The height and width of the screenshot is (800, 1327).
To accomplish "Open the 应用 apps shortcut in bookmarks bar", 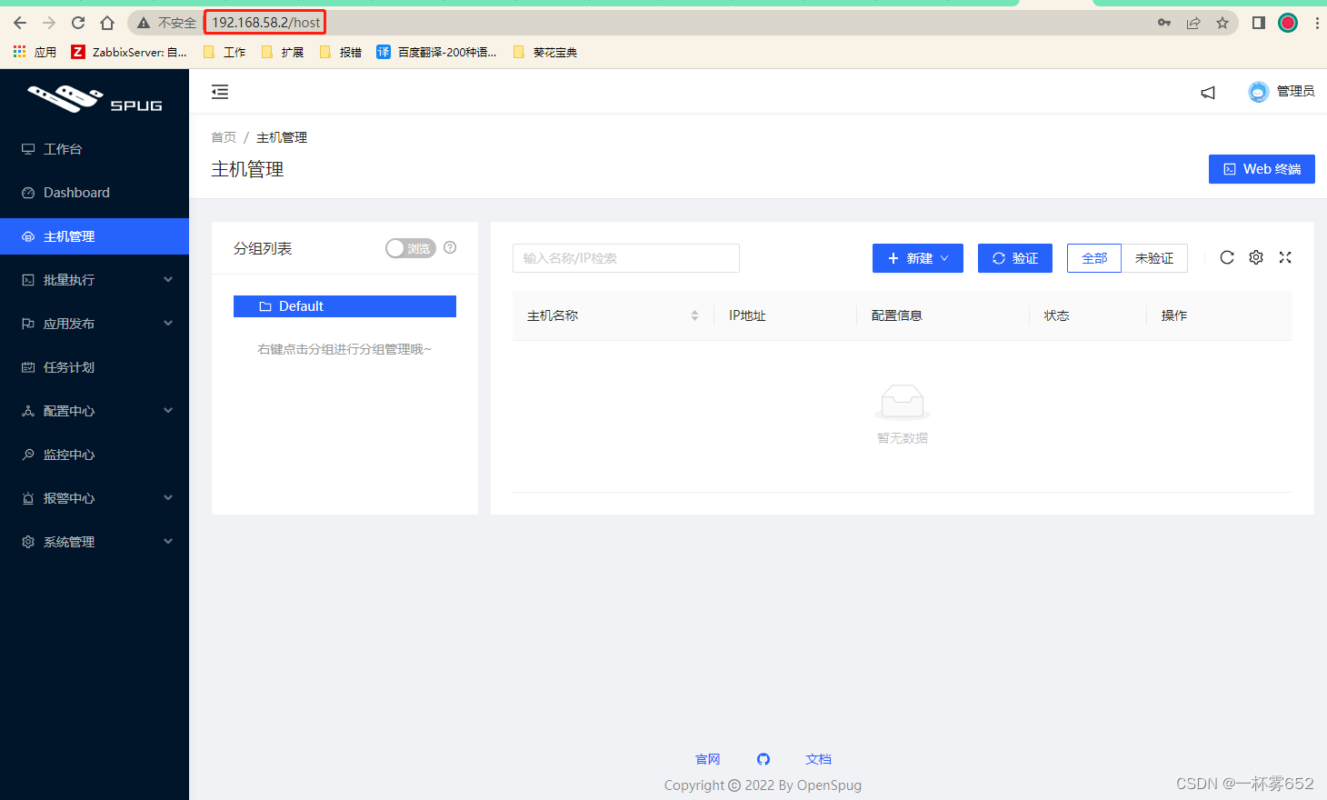I will pyautogui.click(x=35, y=52).
